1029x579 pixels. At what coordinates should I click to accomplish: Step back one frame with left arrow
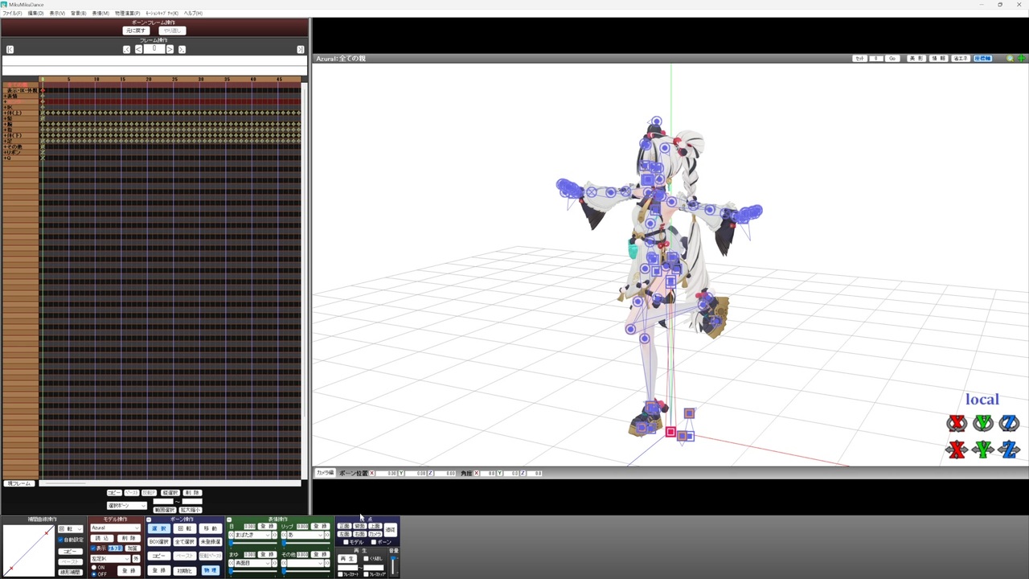tap(138, 50)
